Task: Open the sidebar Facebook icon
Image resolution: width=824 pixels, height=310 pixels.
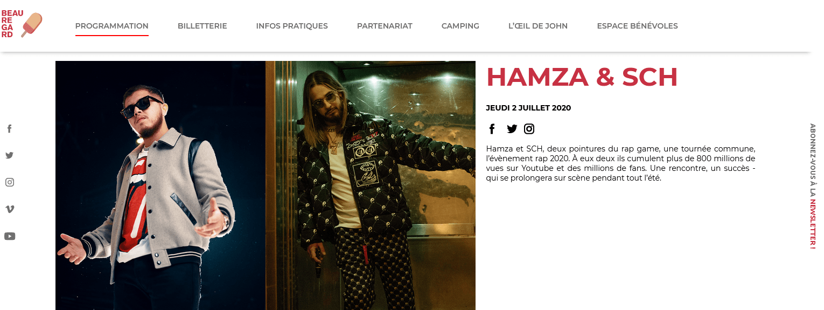Action: (x=9, y=129)
